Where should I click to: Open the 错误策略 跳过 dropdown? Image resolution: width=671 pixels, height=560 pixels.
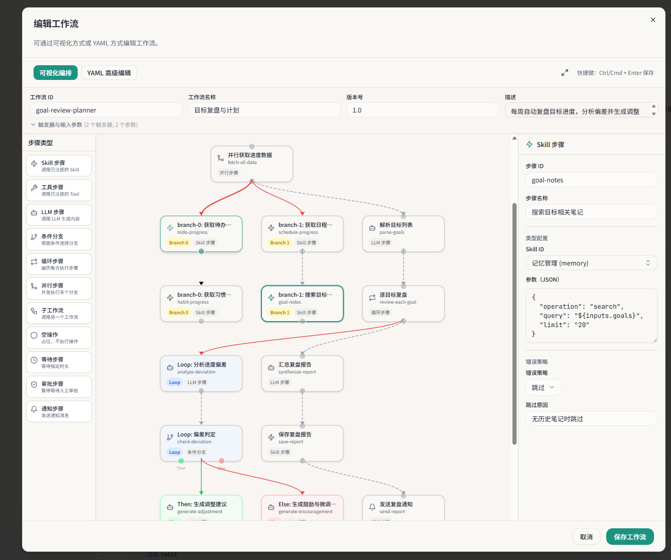click(x=543, y=387)
